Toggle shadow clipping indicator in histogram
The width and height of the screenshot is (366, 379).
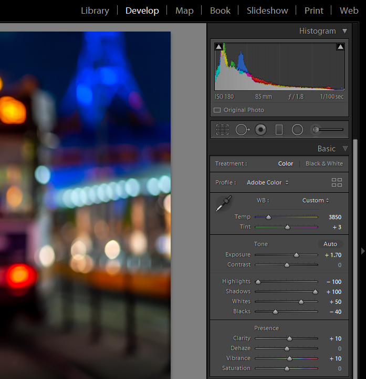click(219, 47)
